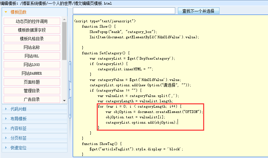
Task: Open the 快速定位 panel
Action: point(18,148)
